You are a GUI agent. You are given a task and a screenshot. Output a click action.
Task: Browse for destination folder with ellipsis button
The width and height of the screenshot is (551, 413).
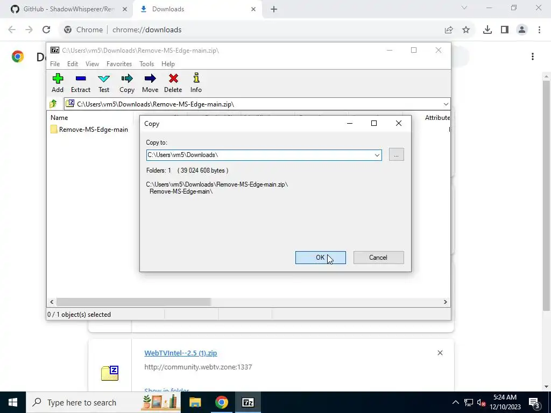click(x=397, y=155)
